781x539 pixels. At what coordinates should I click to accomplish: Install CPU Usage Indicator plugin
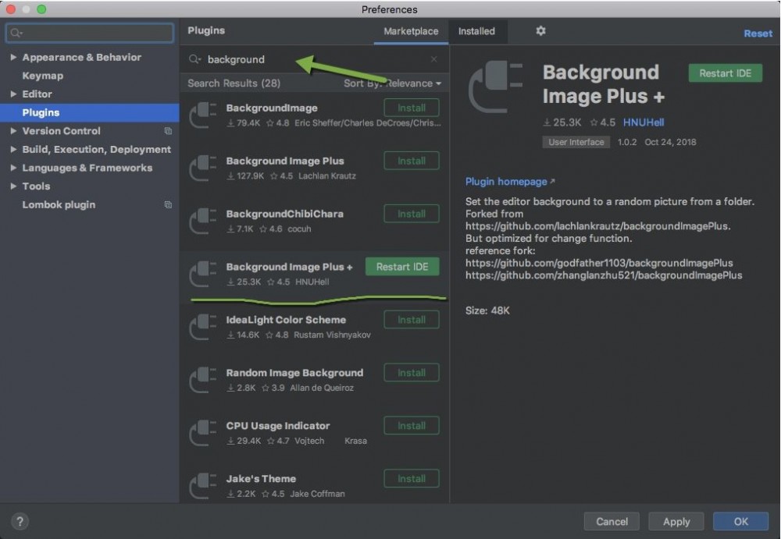tap(412, 426)
